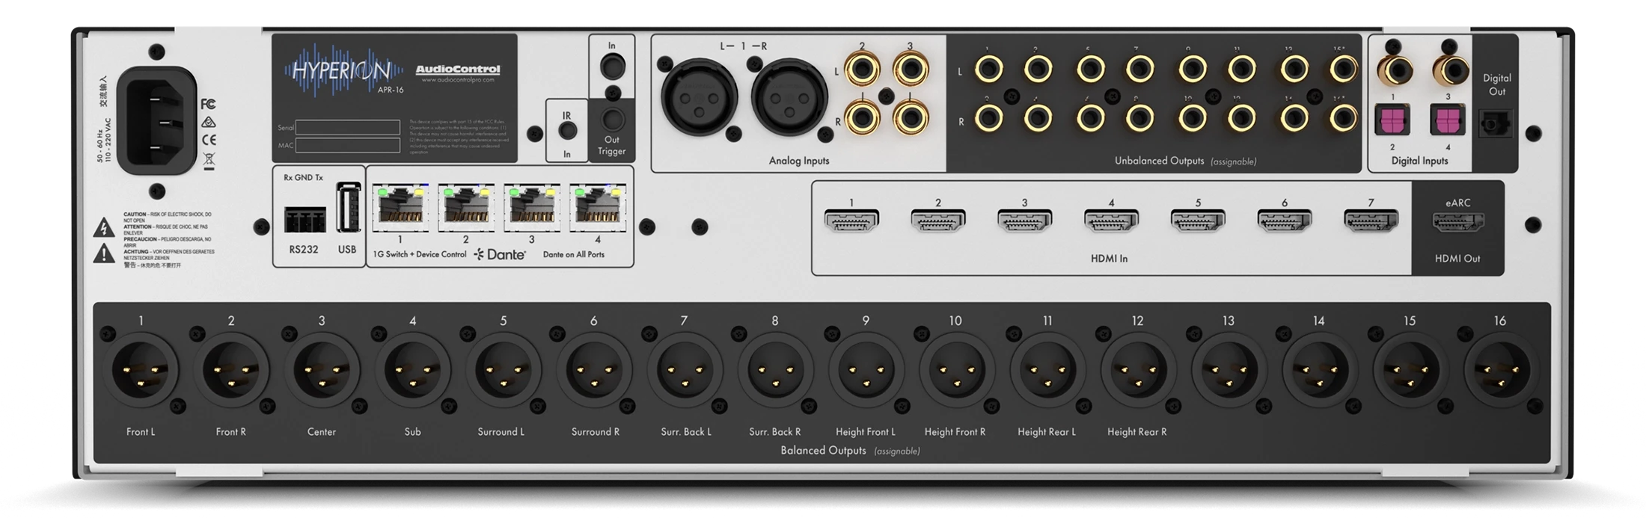Click the Surround L balanced XLR output

tap(503, 370)
